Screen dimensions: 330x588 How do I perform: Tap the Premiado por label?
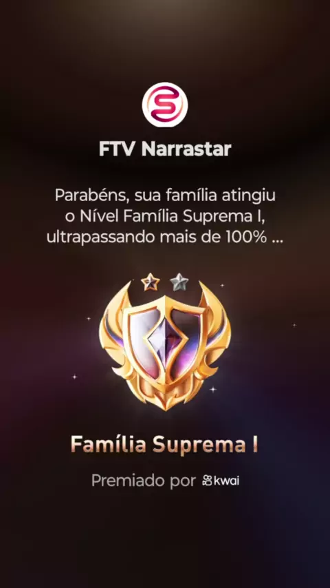144,481
